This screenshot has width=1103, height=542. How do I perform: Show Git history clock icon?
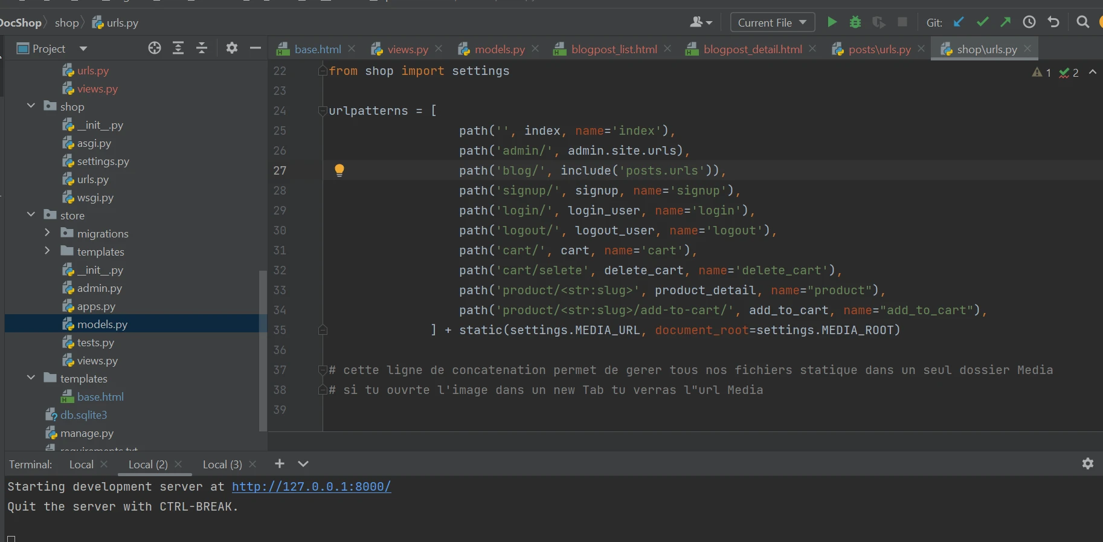1029,22
